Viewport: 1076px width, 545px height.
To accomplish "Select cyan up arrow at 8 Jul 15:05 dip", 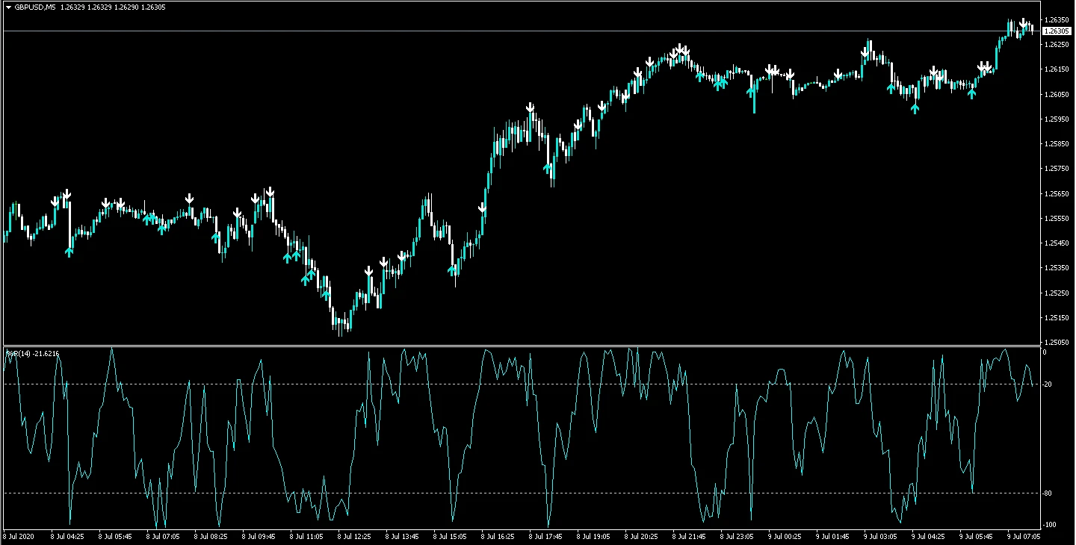I will point(452,269).
